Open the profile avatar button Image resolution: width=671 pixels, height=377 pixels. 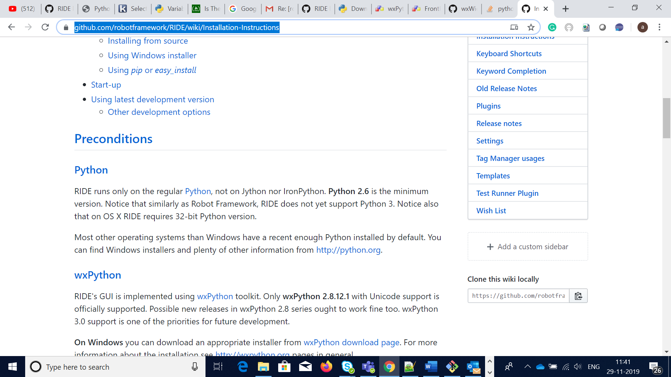pyautogui.click(x=642, y=27)
